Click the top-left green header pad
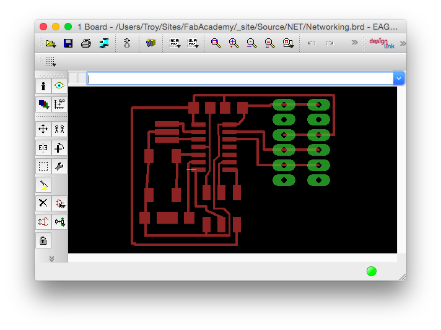Screen dimensions: 441x330 (284, 104)
